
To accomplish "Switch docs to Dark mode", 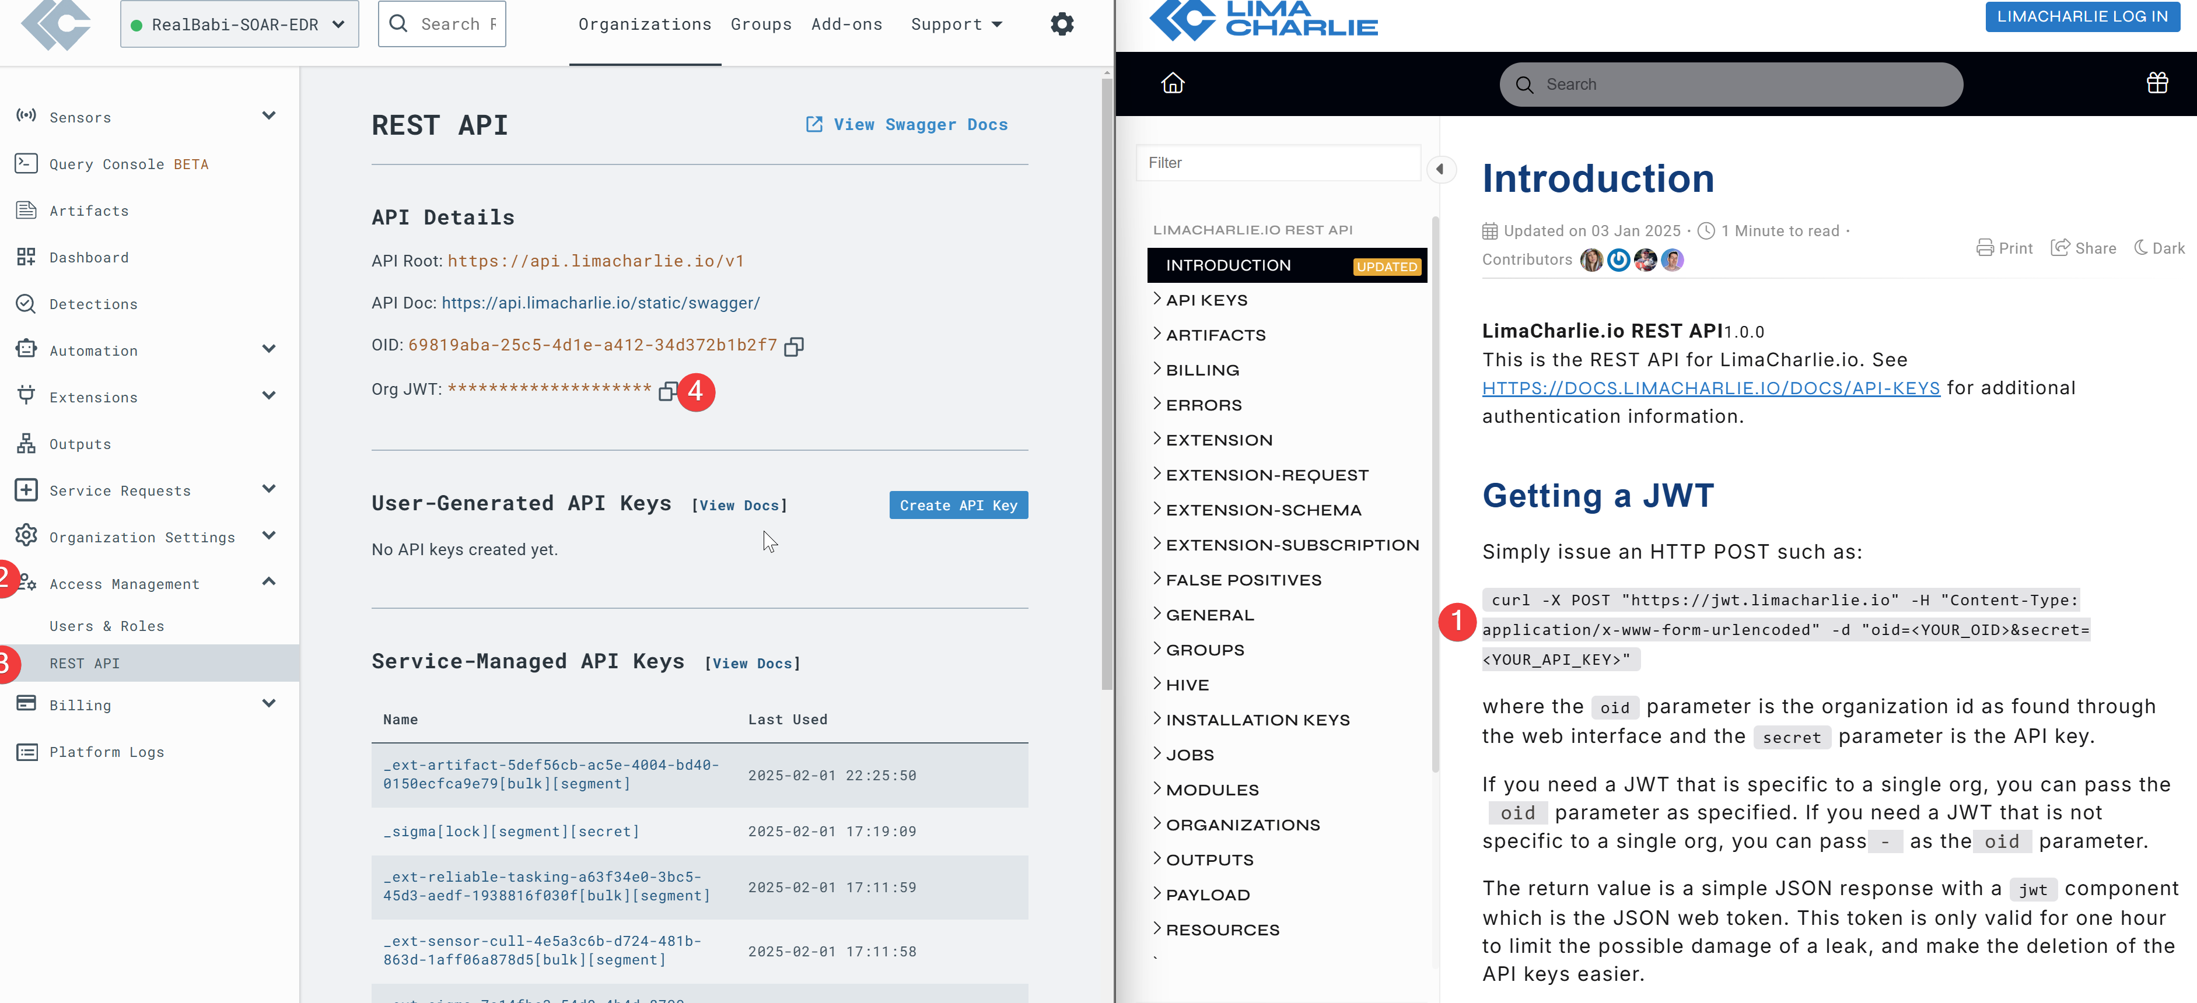I will pyautogui.click(x=2158, y=248).
